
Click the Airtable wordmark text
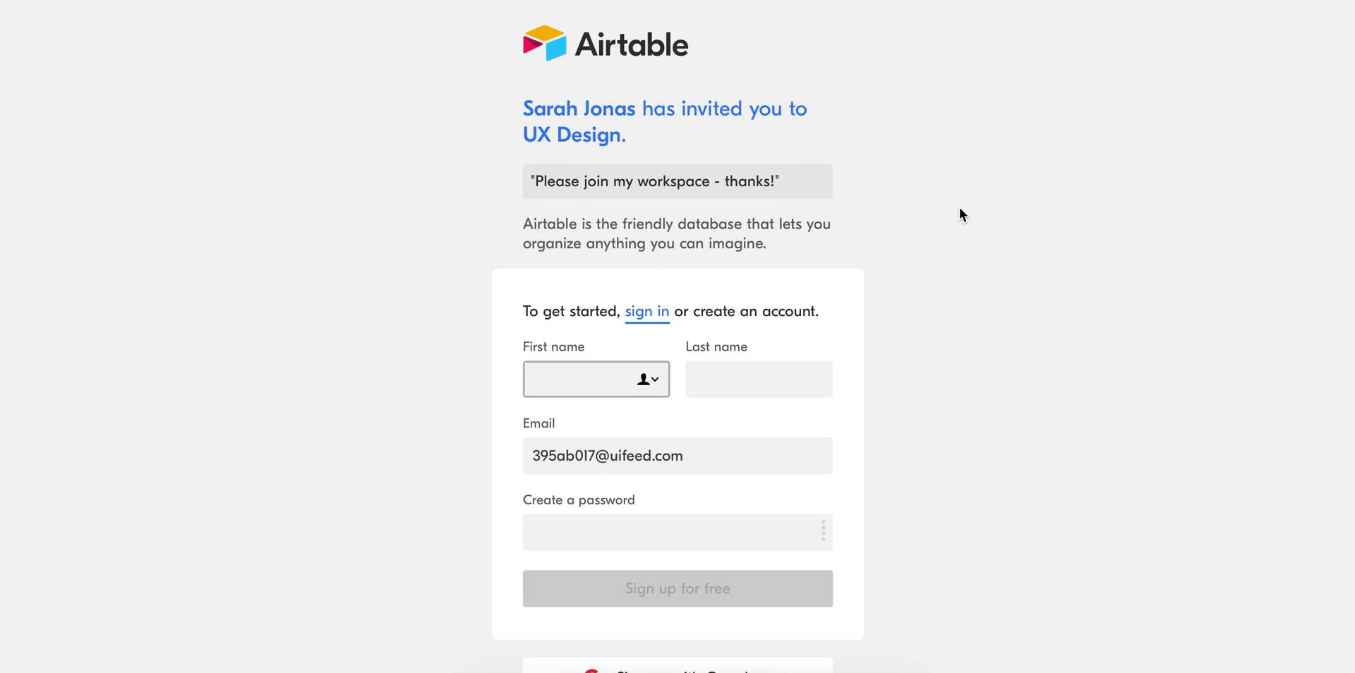[632, 44]
